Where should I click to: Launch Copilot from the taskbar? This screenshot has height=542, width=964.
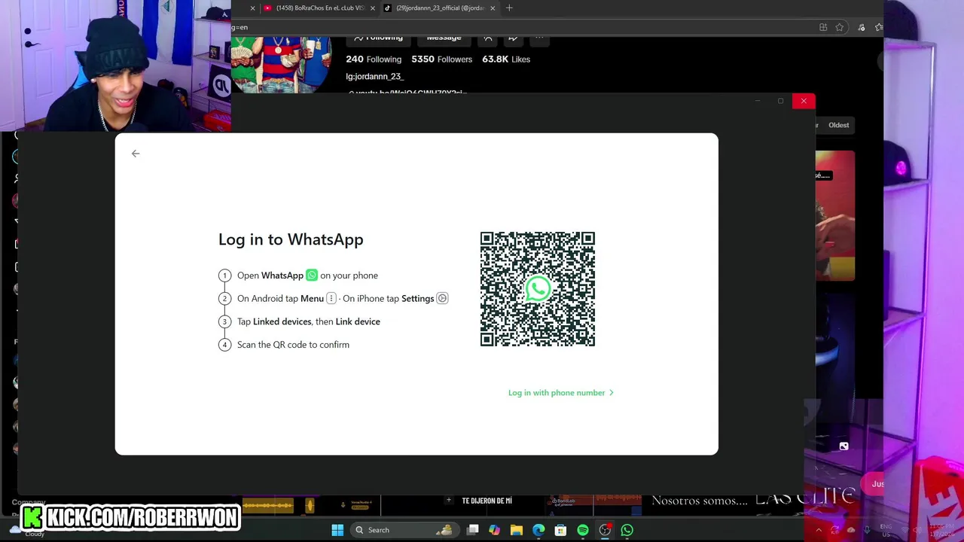click(x=494, y=530)
